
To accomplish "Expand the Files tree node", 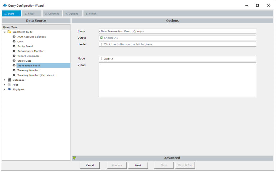I will [x=4, y=85].
